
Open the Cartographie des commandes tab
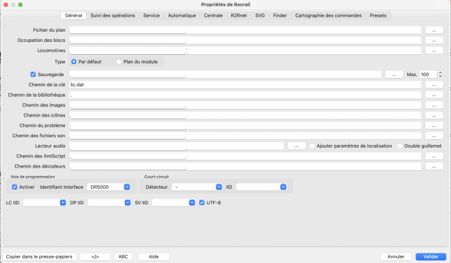(x=328, y=15)
